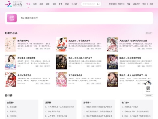Open the 青春 category tab
Image resolution: width=158 pixels, height=119 pixels.
(61, 4)
